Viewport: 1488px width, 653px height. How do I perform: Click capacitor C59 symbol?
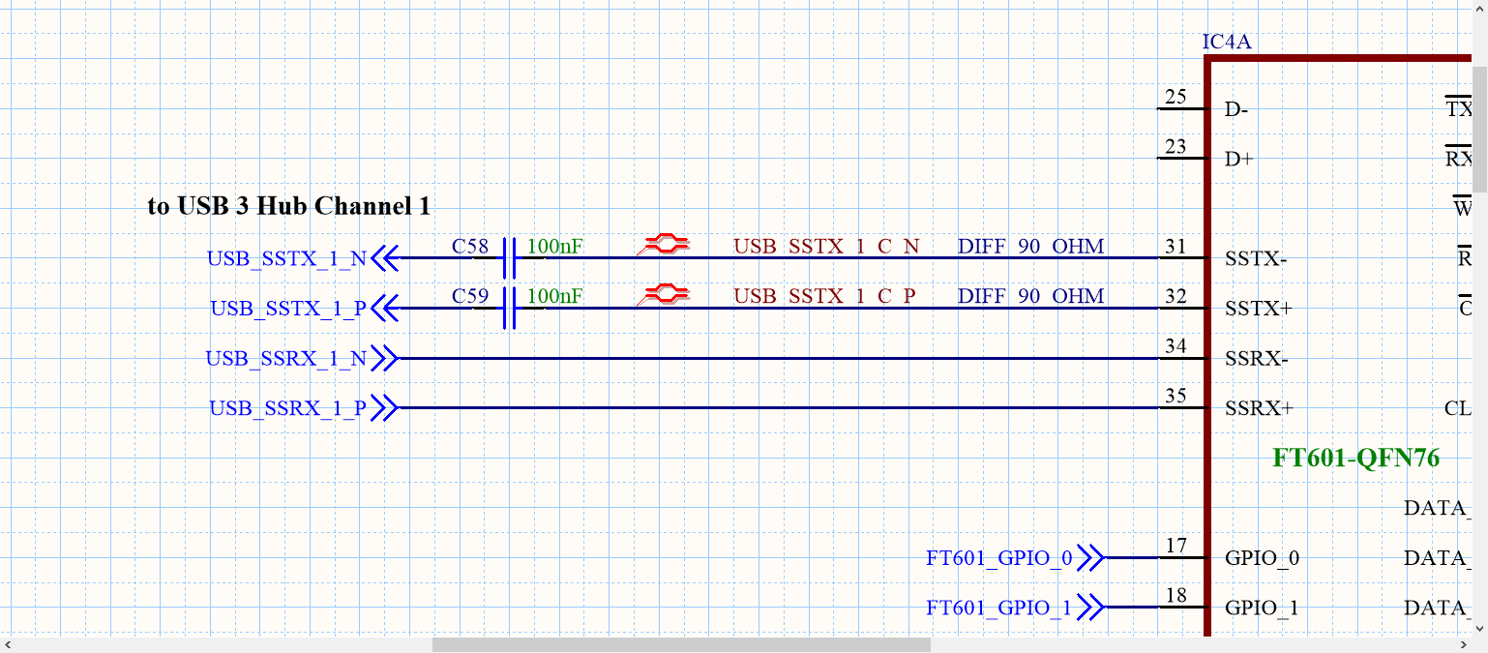[510, 309]
